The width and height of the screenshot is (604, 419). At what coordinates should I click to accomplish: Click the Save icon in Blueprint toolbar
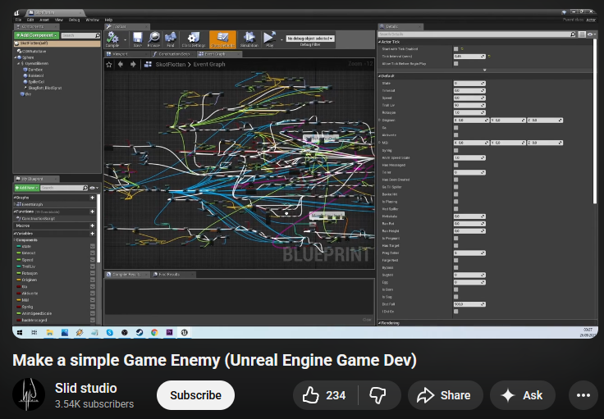coord(137,39)
